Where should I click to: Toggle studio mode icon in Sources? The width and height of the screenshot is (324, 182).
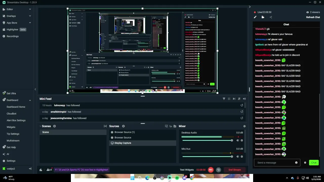166,126
